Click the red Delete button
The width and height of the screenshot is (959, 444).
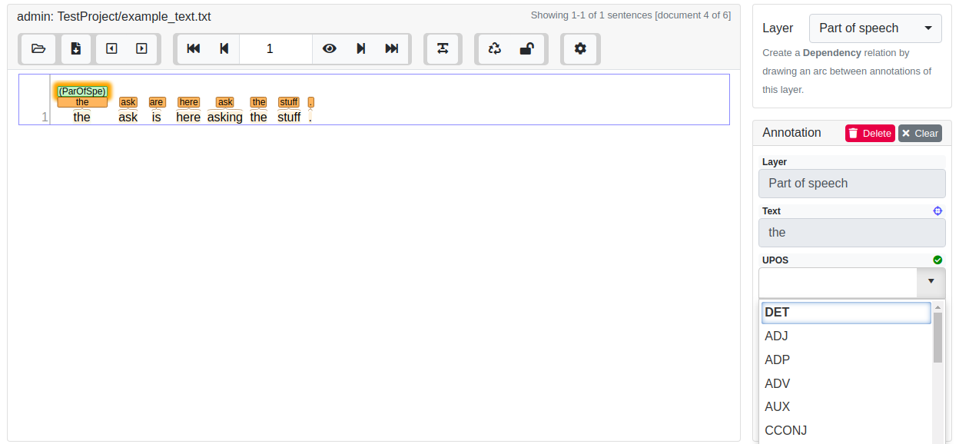(x=870, y=134)
